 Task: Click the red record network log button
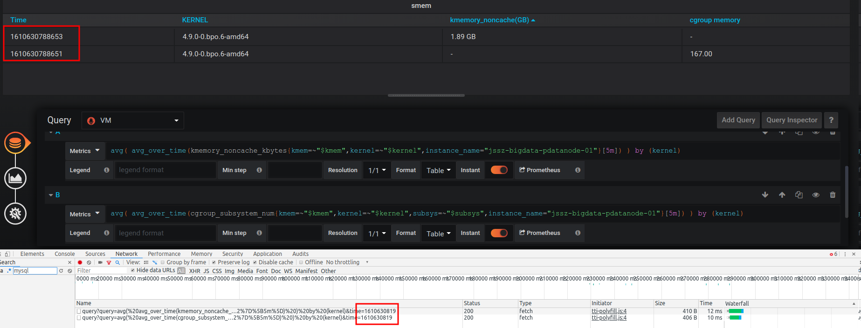click(x=80, y=262)
